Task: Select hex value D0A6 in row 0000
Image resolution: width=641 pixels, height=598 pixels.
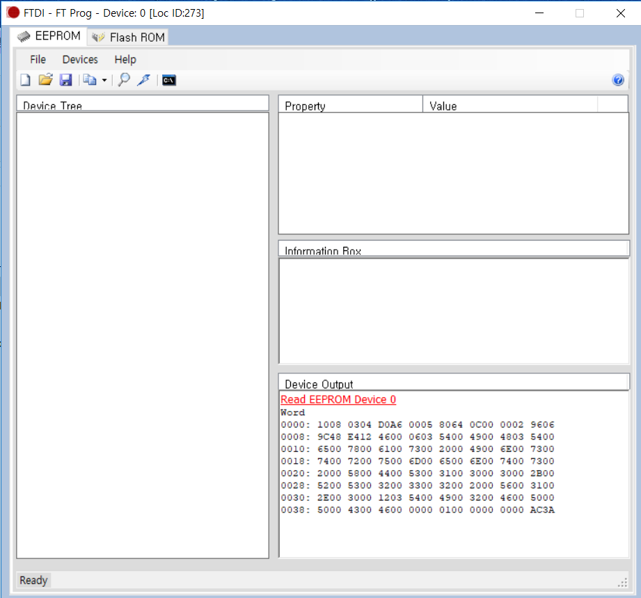Action: coord(390,425)
